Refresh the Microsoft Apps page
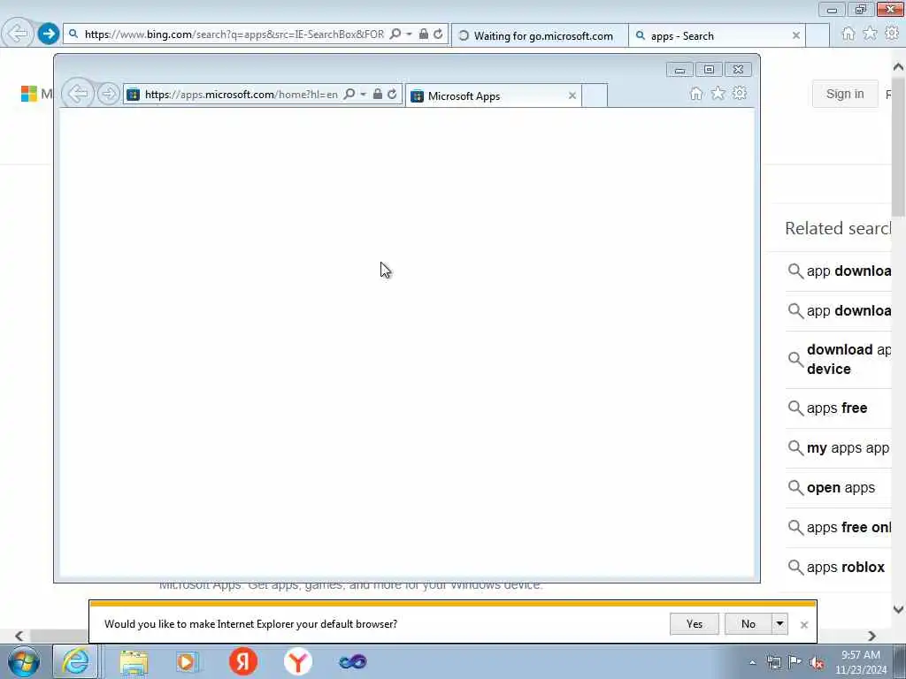 (x=392, y=94)
